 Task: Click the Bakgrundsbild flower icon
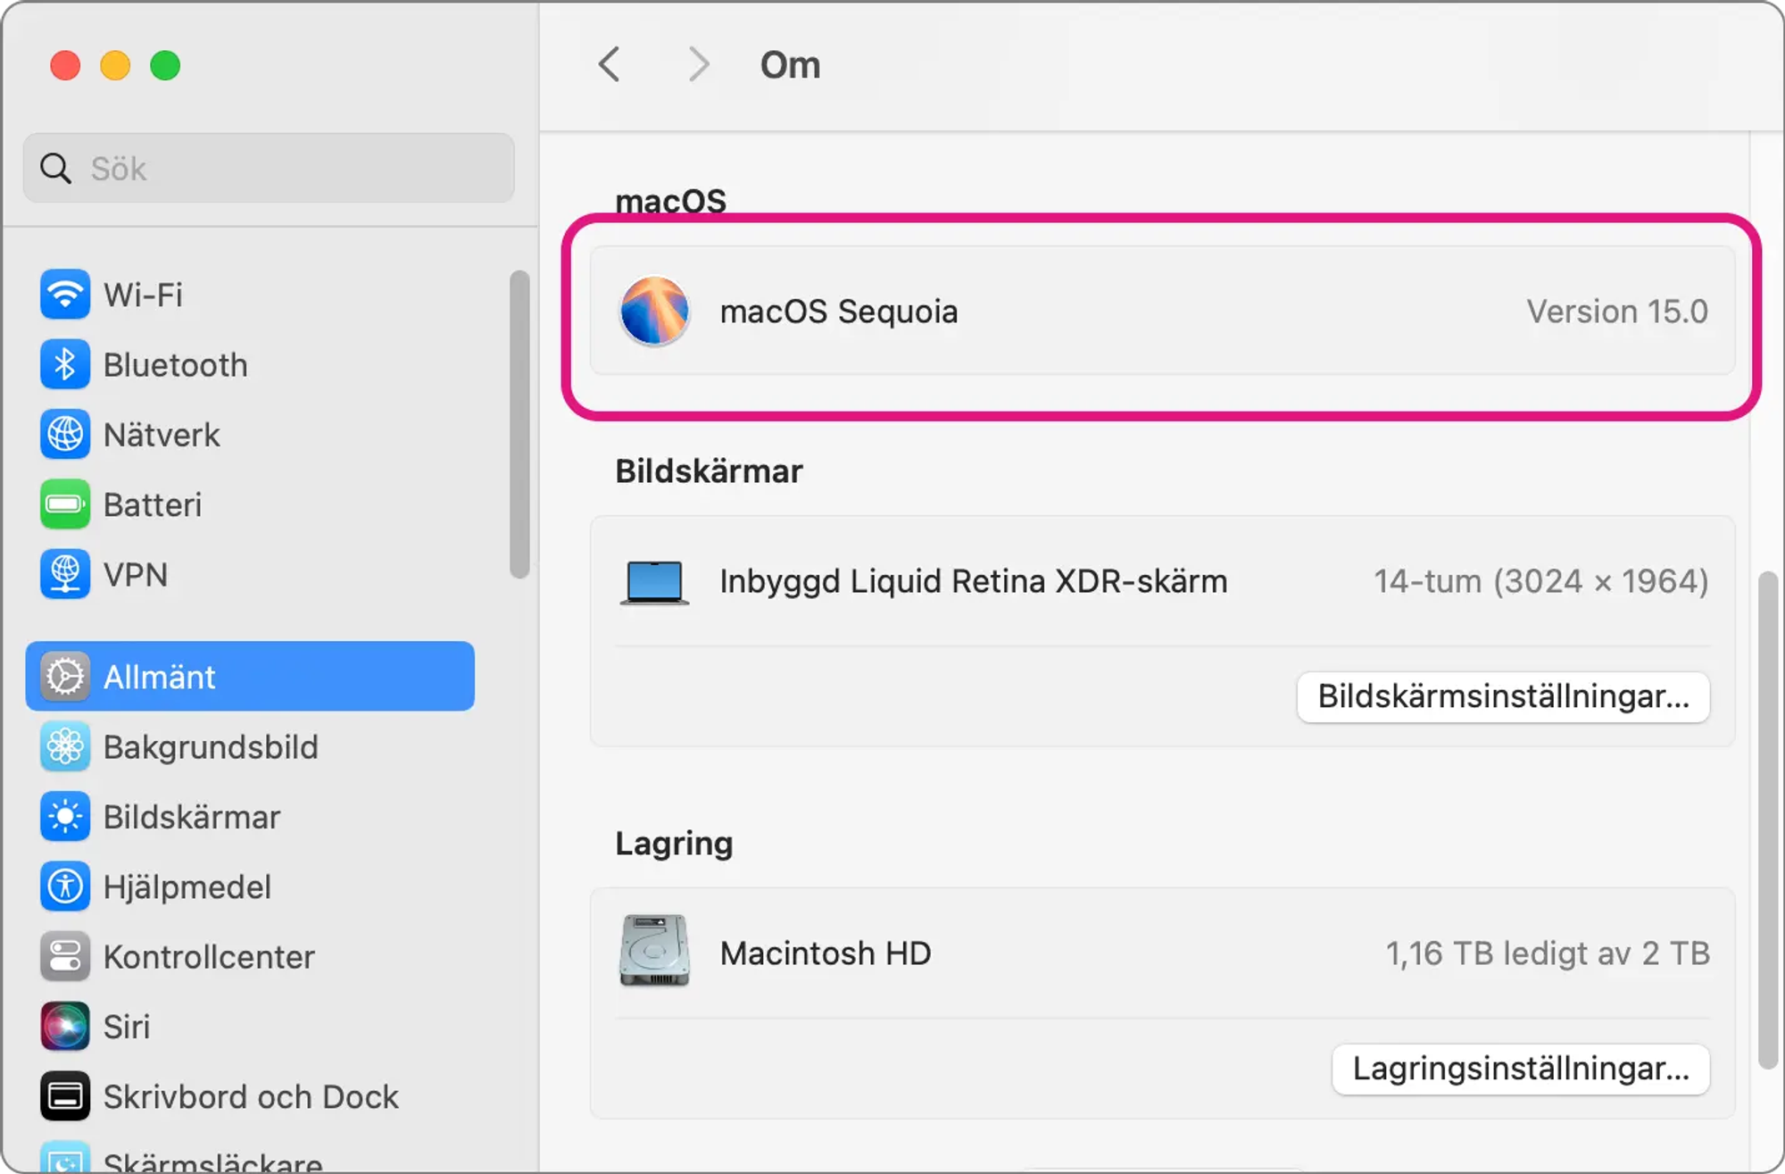pos(65,746)
